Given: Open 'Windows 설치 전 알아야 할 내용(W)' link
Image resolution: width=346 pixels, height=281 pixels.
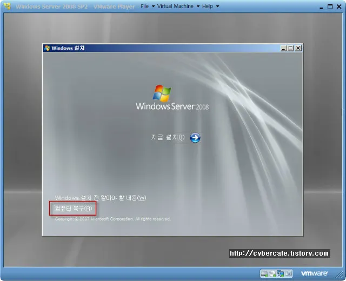Looking at the screenshot, I should (x=101, y=198).
